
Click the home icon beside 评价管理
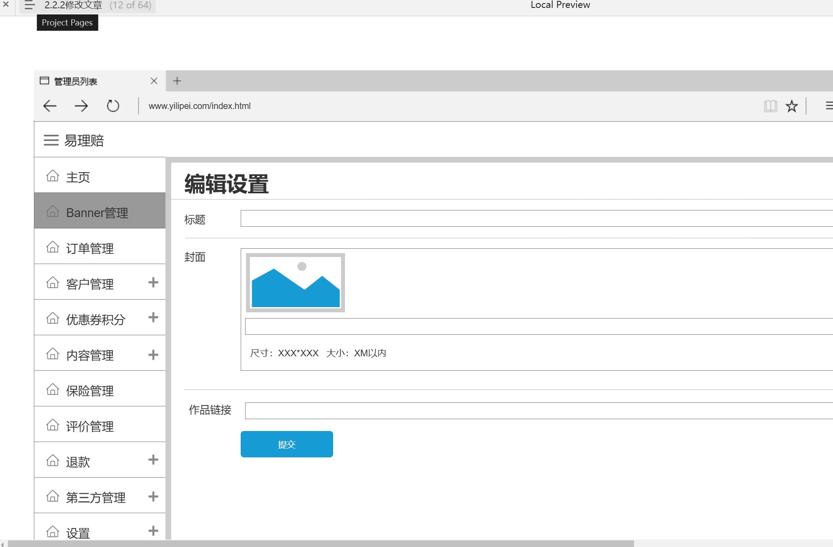pyautogui.click(x=53, y=425)
